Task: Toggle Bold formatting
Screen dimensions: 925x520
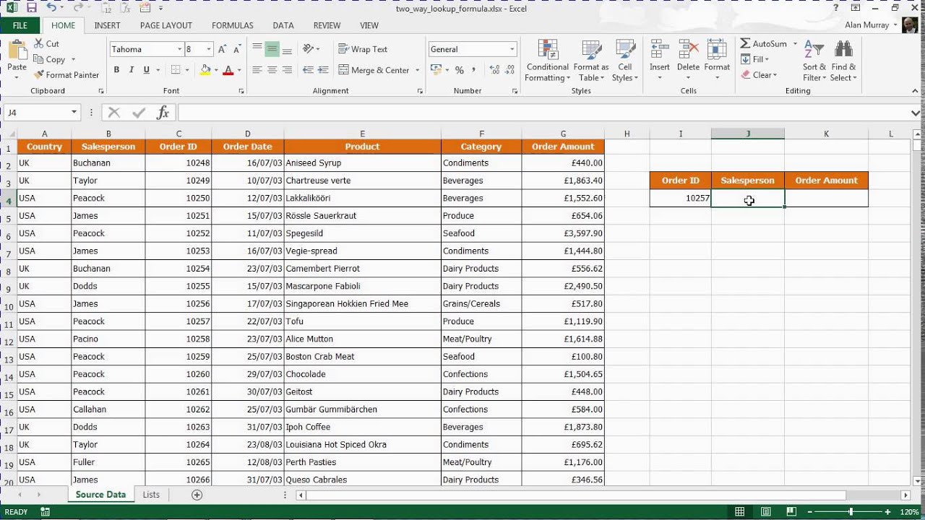Action: [x=116, y=70]
